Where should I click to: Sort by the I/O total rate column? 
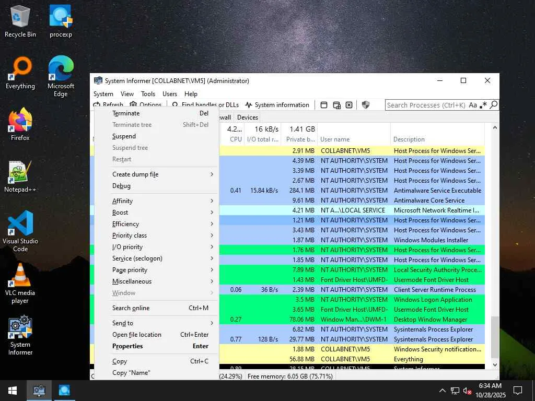tap(262, 134)
